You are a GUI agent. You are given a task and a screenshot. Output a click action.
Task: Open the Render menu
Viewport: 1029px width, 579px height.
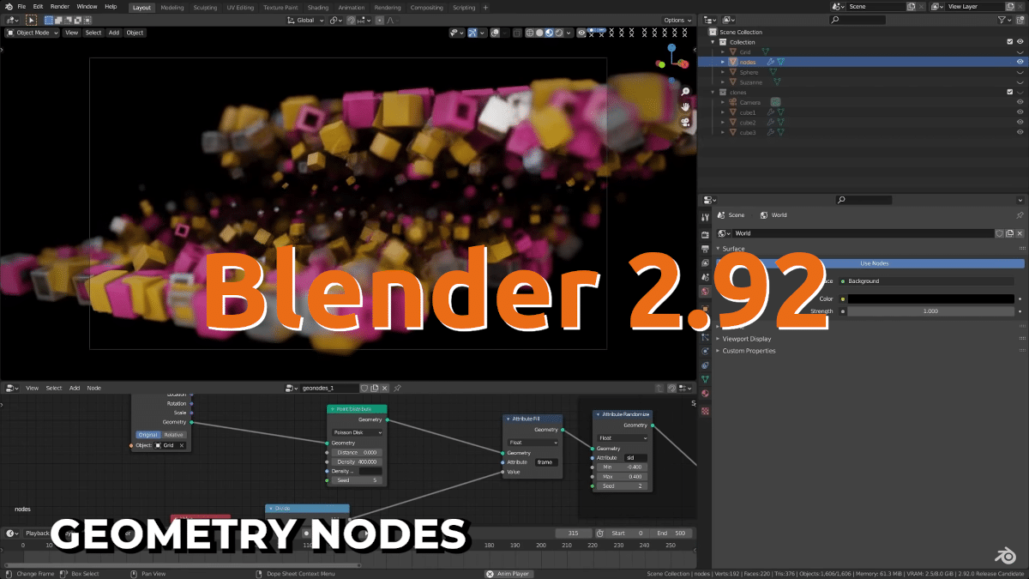pos(60,7)
